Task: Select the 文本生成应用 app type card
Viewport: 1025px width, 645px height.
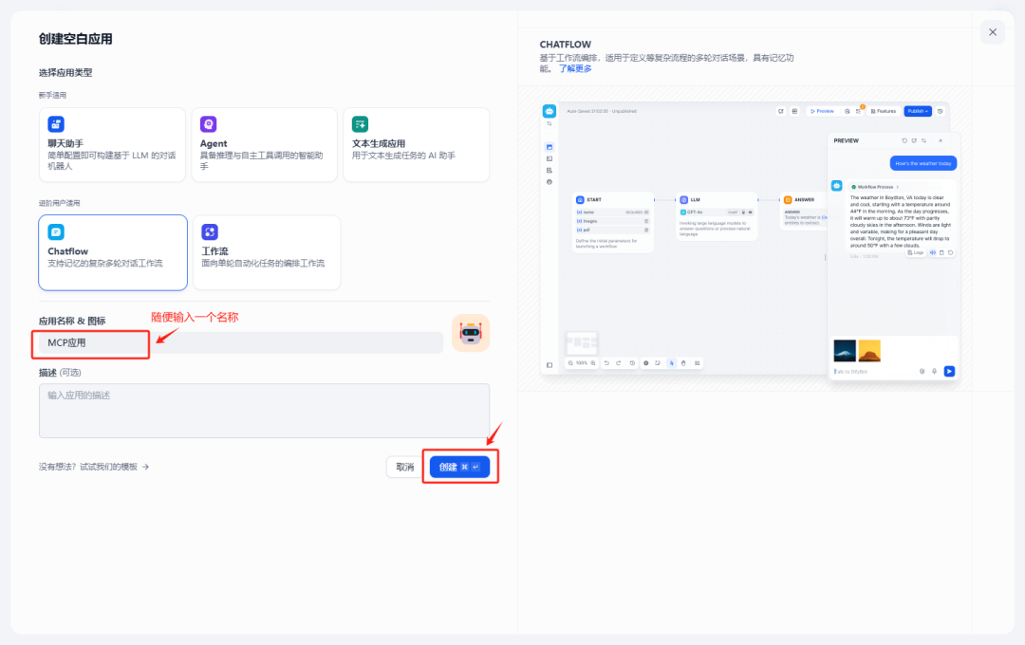Action: tap(417, 145)
